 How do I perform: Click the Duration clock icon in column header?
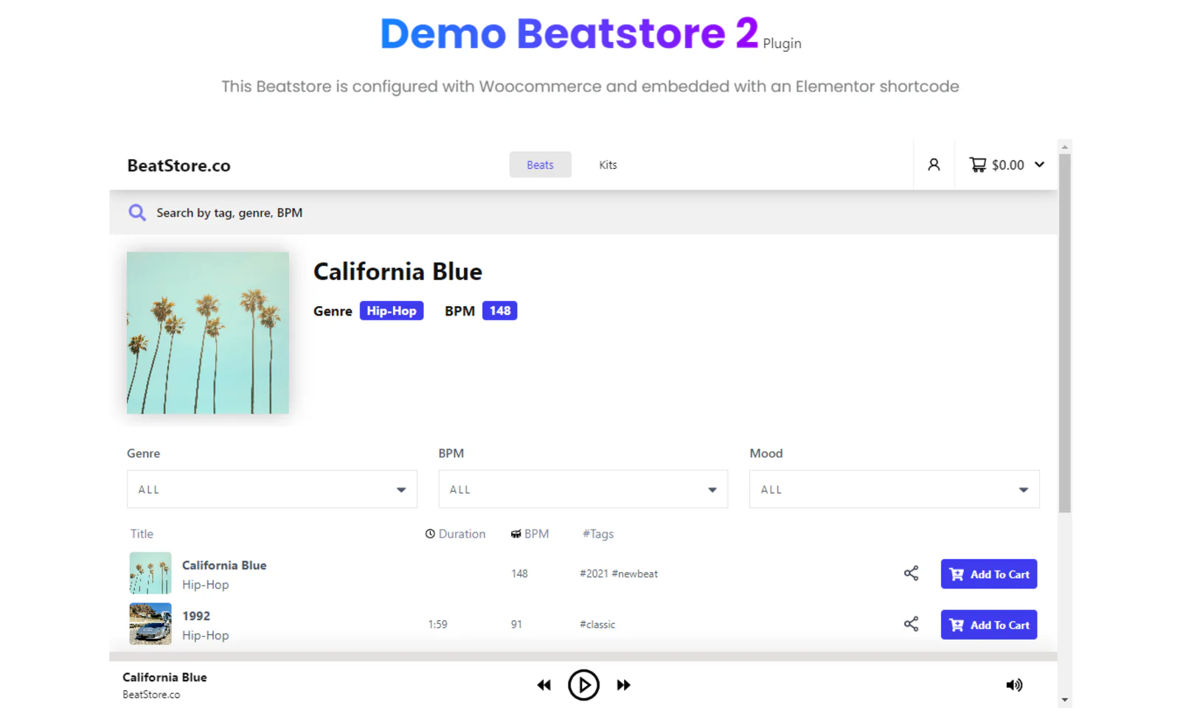point(430,533)
